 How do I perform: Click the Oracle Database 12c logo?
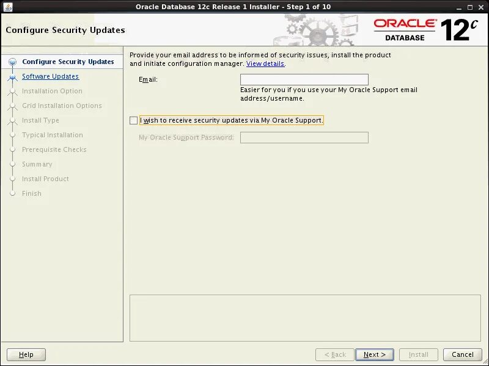click(x=425, y=30)
